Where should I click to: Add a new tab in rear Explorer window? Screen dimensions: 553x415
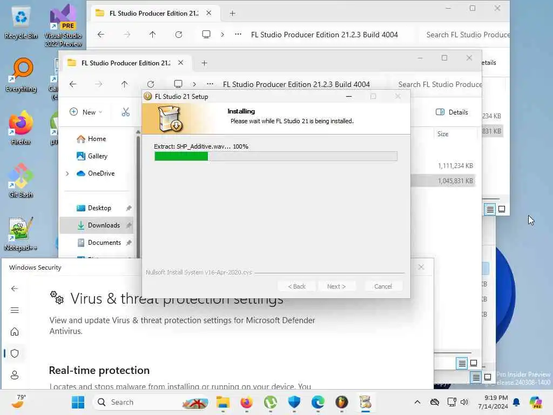[x=232, y=13]
